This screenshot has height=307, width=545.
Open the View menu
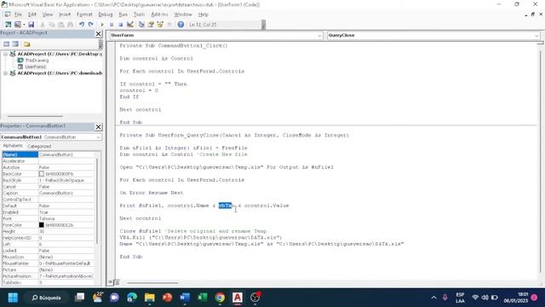(48, 14)
